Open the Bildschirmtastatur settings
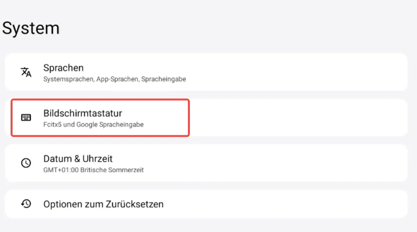 click(83, 113)
